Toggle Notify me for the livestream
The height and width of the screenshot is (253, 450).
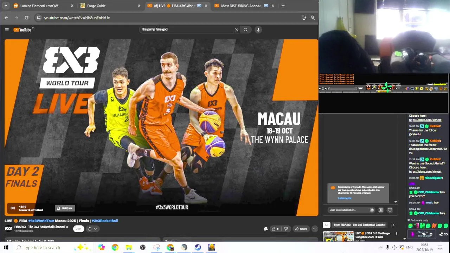pyautogui.click(x=65, y=208)
